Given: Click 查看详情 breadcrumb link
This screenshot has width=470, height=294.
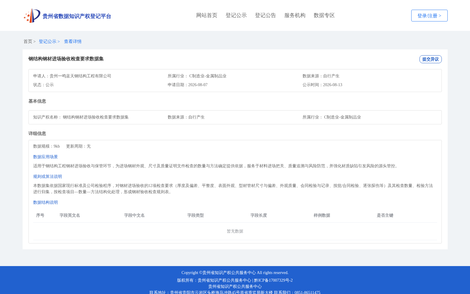Looking at the screenshot, I should click(73, 41).
